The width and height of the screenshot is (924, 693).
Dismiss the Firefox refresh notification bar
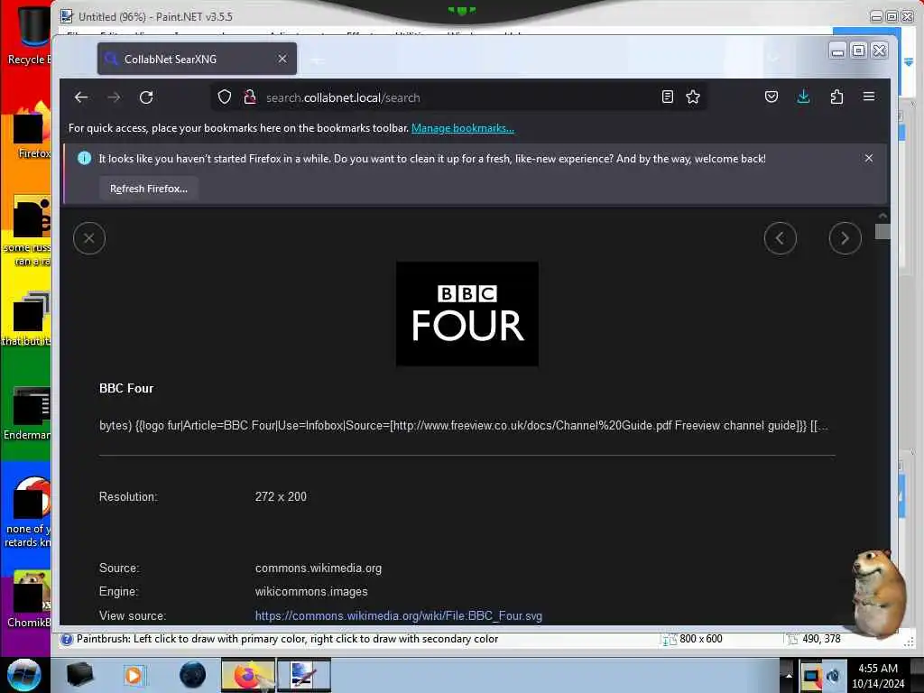click(x=869, y=158)
